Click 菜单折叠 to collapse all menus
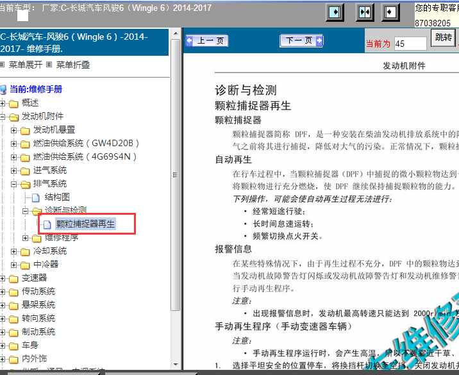 click(x=73, y=65)
